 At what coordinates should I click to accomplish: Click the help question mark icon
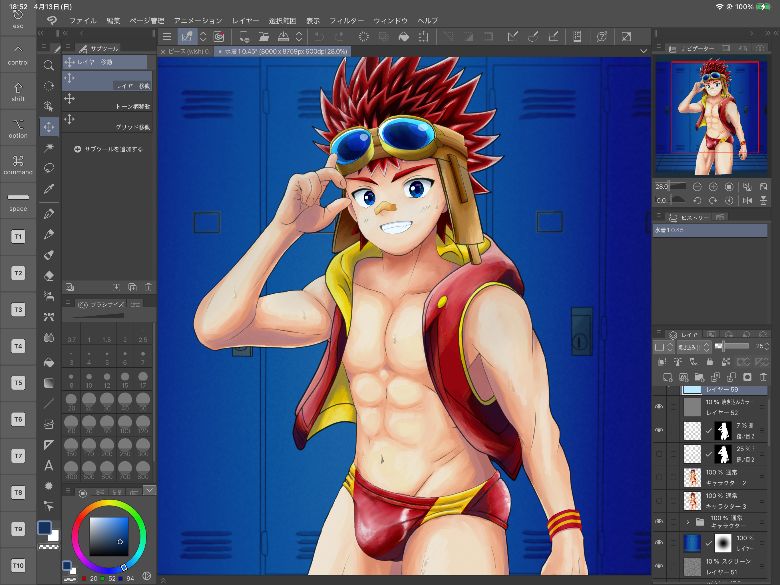[602, 36]
